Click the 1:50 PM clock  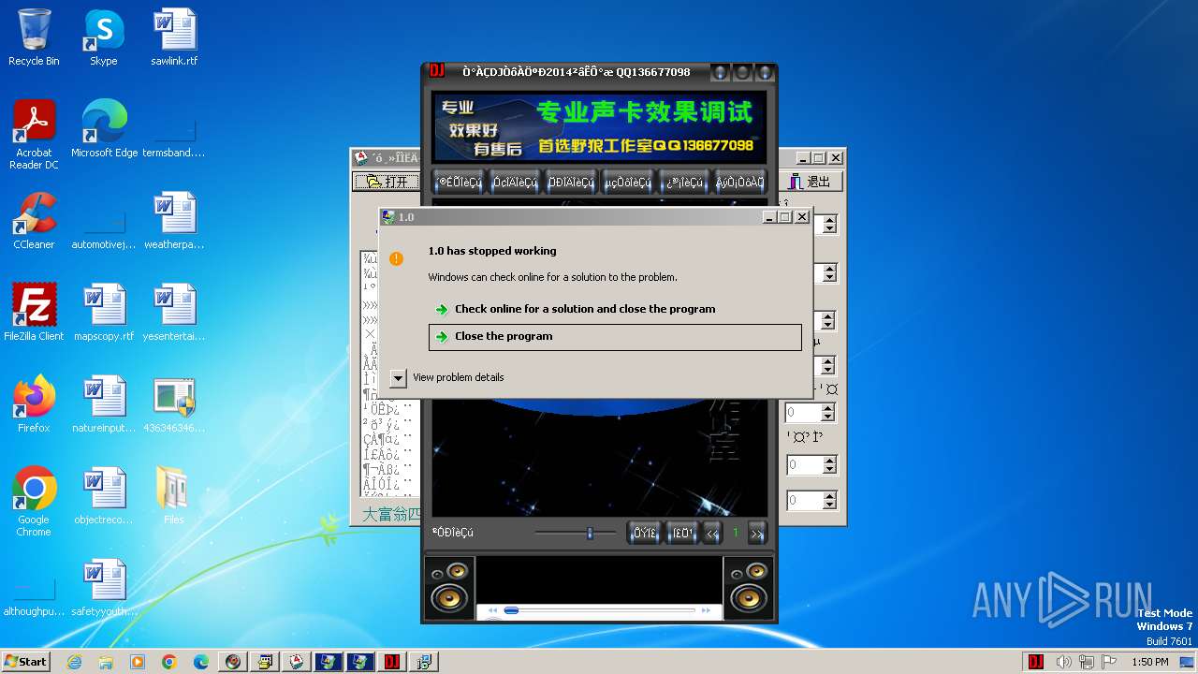coord(1149,662)
